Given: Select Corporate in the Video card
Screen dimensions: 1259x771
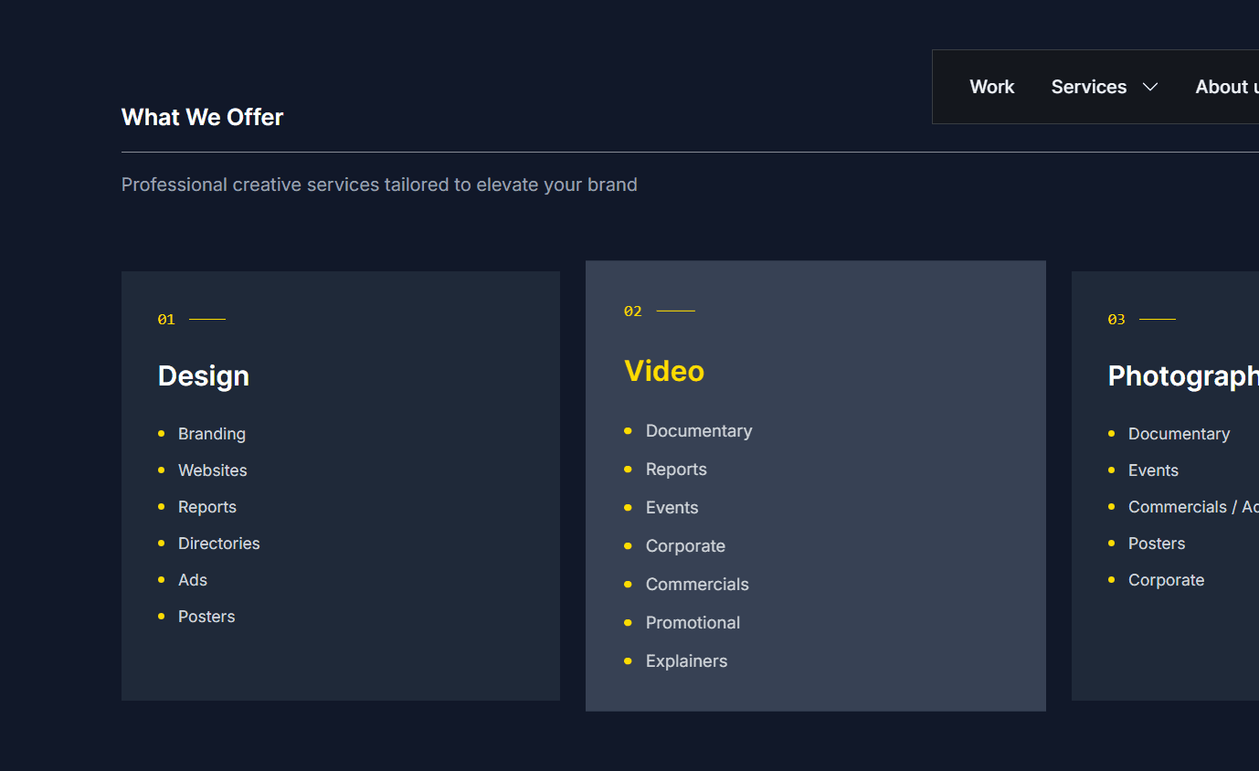Looking at the screenshot, I should (x=685, y=546).
